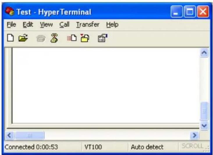Open the Help menu
Viewport: 213px width, 155px height.
112,25
